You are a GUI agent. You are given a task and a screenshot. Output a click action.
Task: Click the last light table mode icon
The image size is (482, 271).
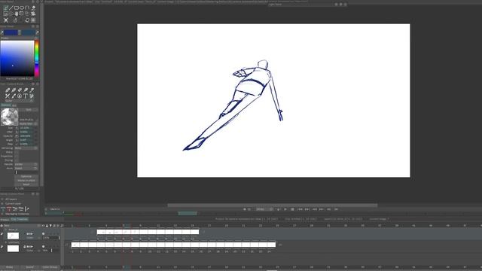[27, 209]
